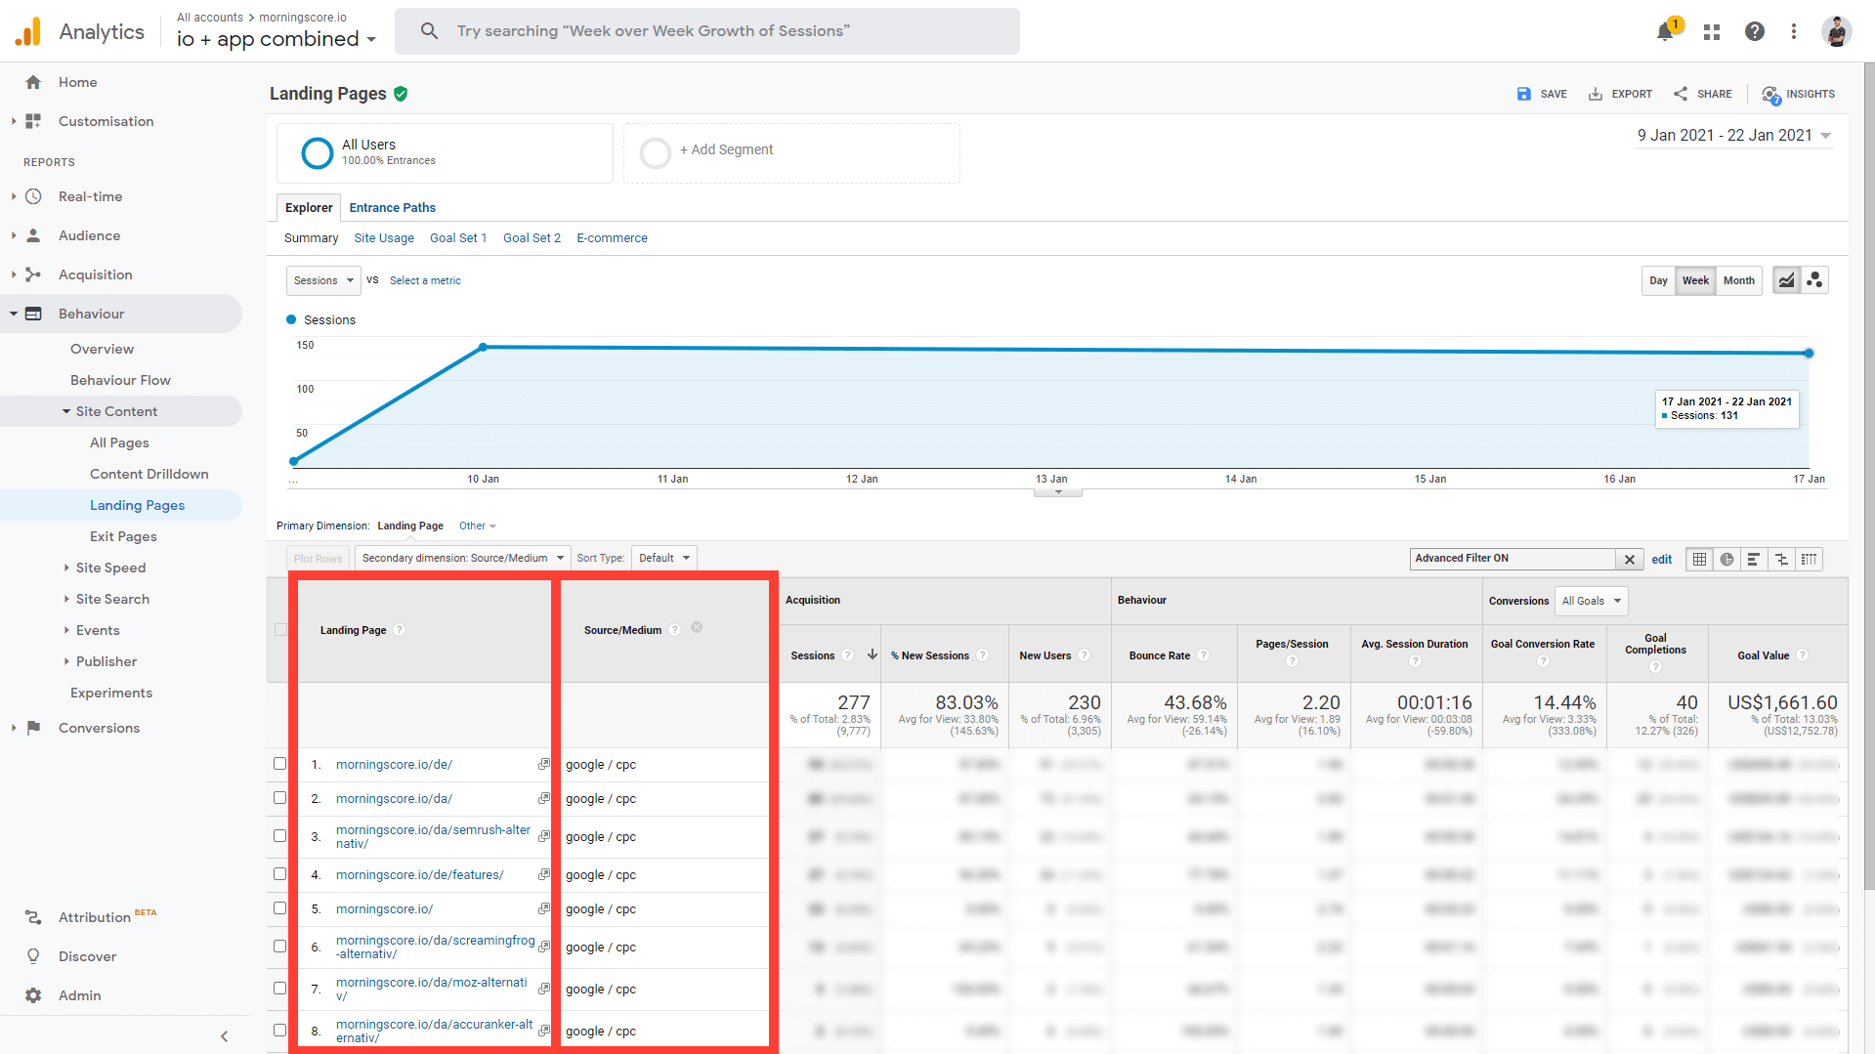Switch to the pie chart view
The image size is (1875, 1054).
pyautogui.click(x=1726, y=559)
